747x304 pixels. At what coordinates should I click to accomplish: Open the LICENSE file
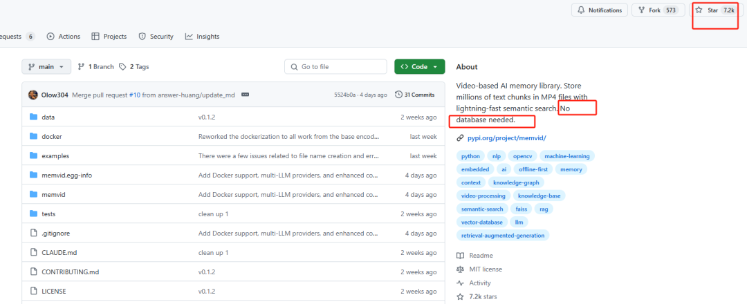tap(54, 291)
